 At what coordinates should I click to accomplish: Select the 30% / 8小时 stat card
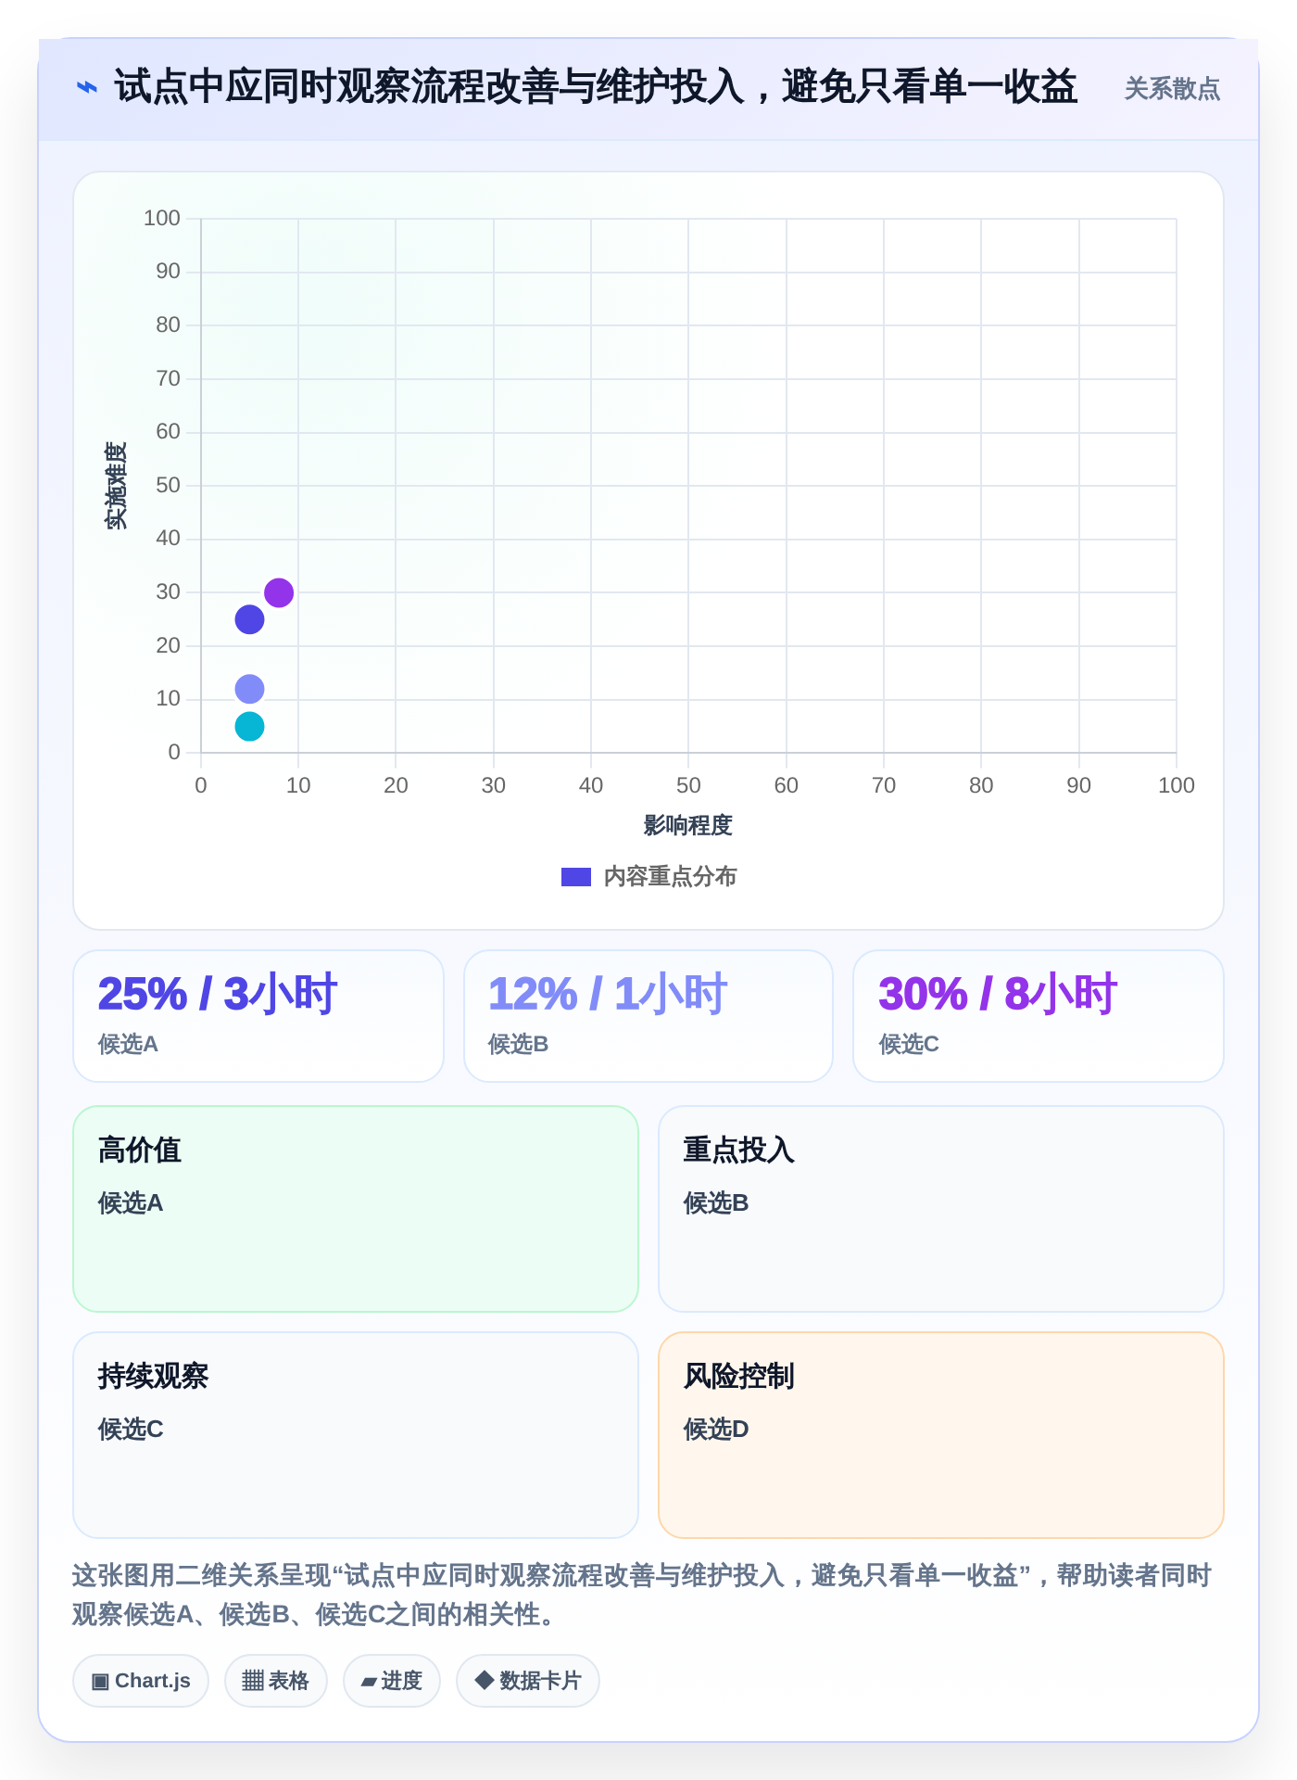point(1039,1016)
